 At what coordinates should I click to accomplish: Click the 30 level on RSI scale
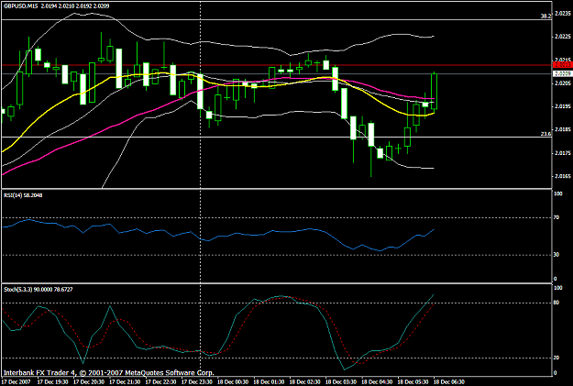click(556, 255)
